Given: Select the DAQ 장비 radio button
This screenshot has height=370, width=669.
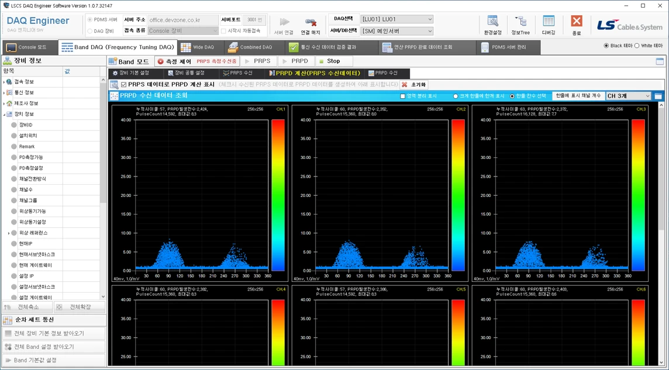Looking at the screenshot, I should (89, 31).
